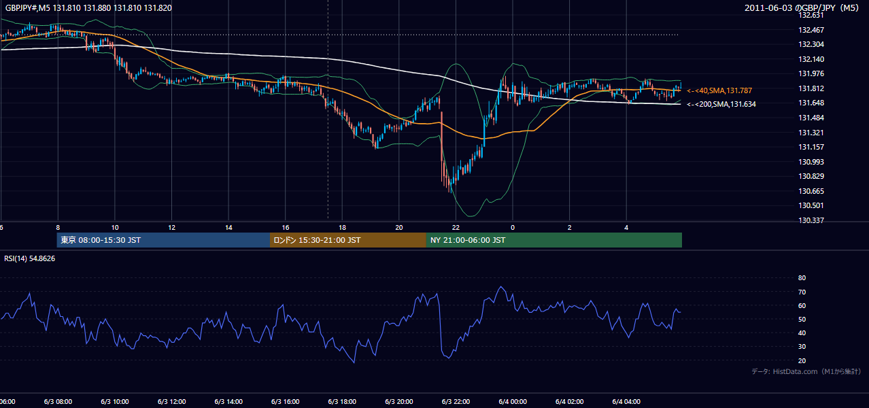Click the 6/3 20:00 time axis label
Viewport: 869px width, 408px height.
coord(398,402)
